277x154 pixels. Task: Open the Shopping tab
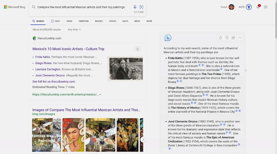[x=84, y=21]
